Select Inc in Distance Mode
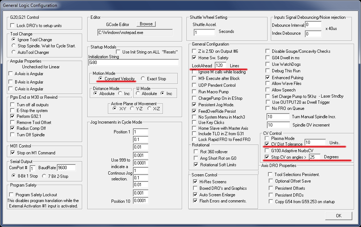 click(x=120, y=93)
